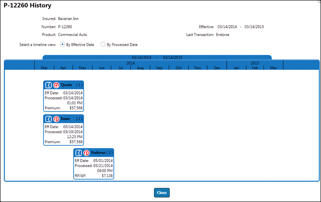Select the 2015 Feb timeline column

(255, 68)
